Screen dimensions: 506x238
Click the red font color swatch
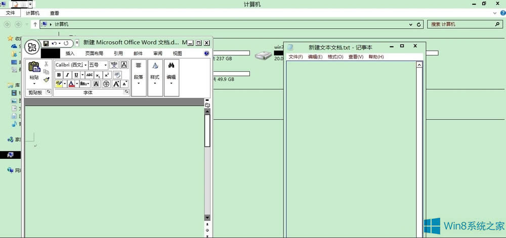tap(71, 84)
